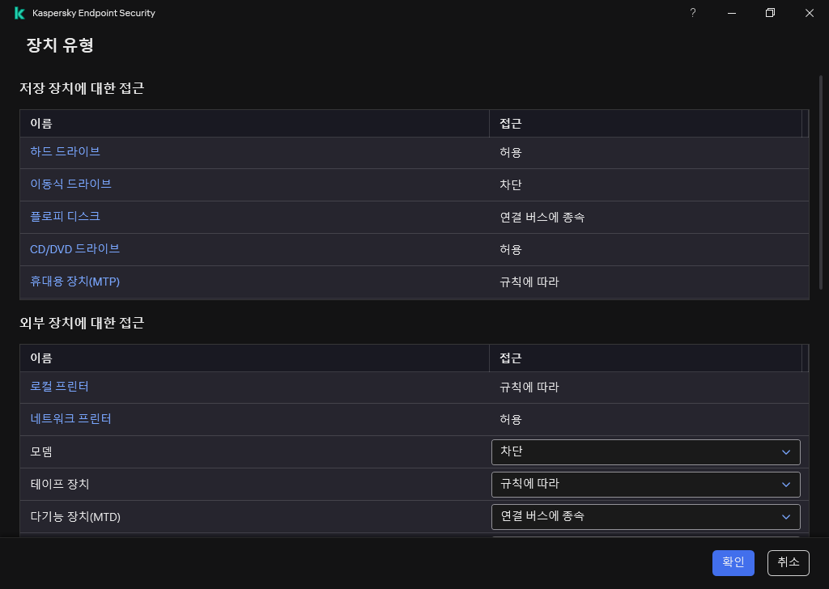Image resolution: width=829 pixels, height=589 pixels.
Task: Click the 로컬 프린터 link
Action: click(58, 387)
